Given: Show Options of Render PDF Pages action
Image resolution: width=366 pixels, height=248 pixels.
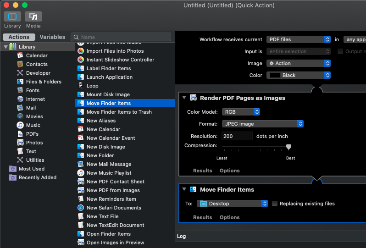Looking at the screenshot, I should tap(229, 171).
